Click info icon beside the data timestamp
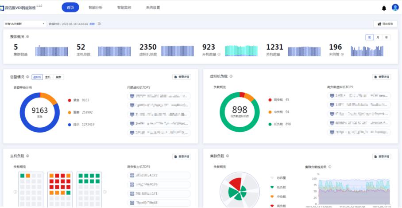 point(99,24)
